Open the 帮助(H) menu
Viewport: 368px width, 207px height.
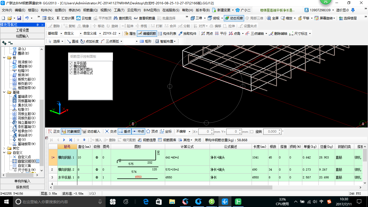tap(188, 10)
